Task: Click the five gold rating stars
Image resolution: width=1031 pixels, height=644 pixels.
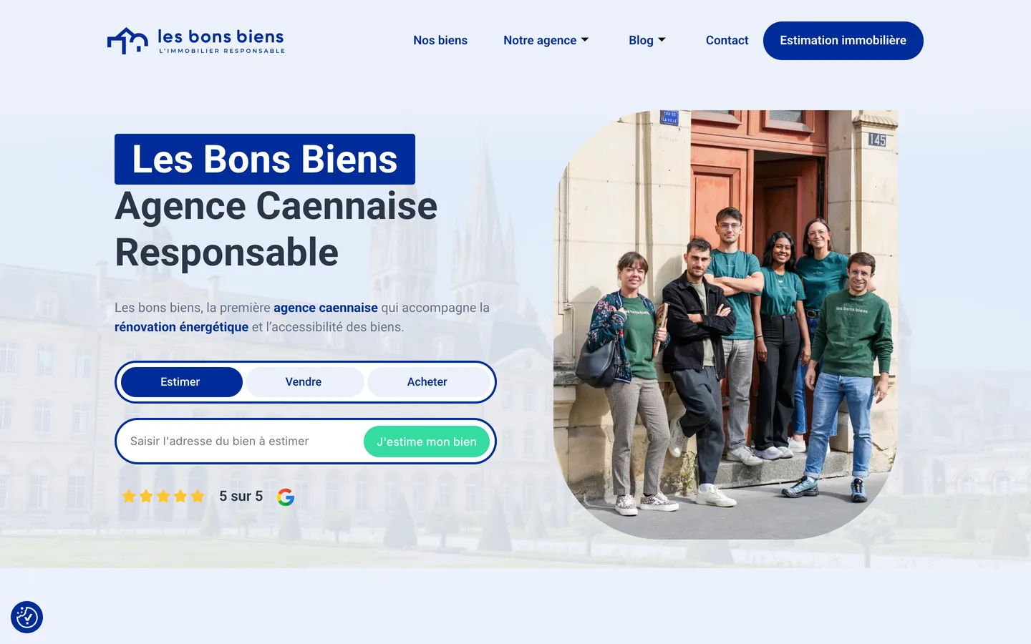Action: coord(163,496)
